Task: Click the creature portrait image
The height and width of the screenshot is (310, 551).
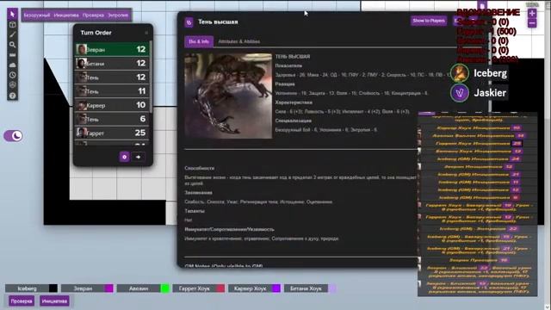Action: [x=228, y=96]
